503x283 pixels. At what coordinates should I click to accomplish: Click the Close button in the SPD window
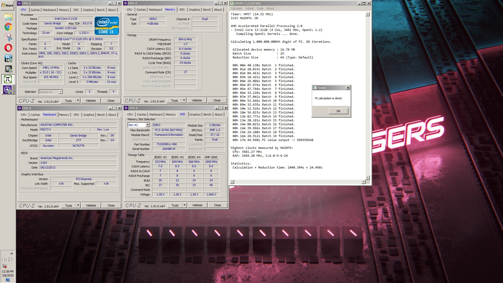(217, 205)
